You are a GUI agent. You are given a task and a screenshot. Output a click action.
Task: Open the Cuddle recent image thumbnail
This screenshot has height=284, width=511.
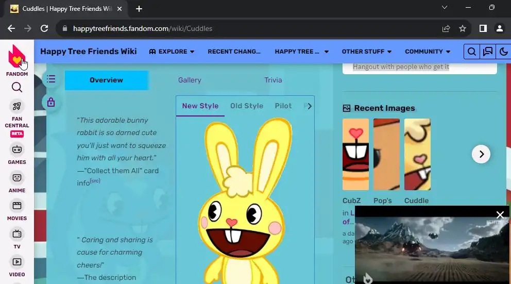pos(417,154)
